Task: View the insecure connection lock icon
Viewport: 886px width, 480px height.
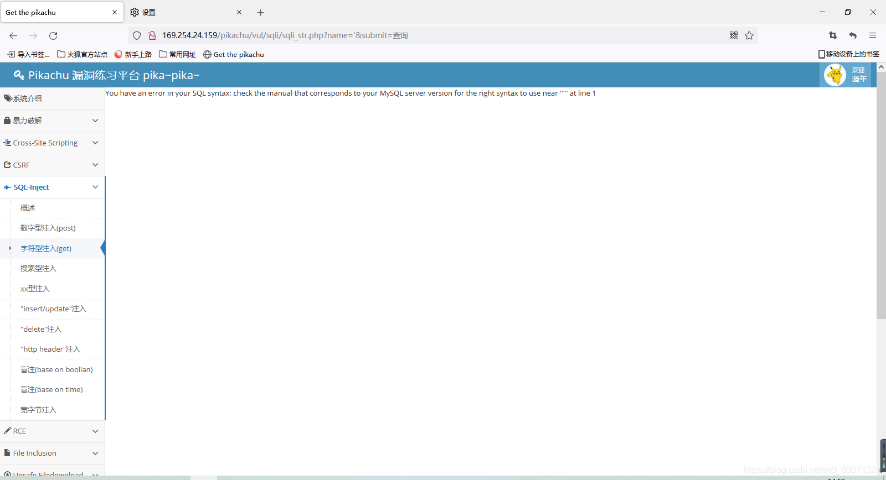Action: (152, 35)
